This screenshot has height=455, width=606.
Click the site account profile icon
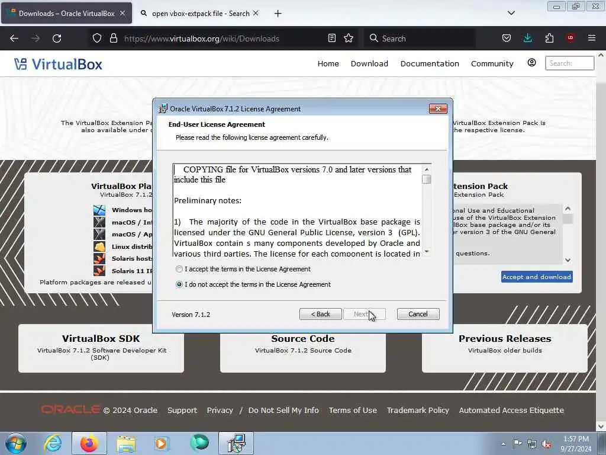532,63
